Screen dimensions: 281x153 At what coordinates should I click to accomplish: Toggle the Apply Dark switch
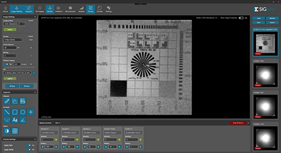click(x=28, y=145)
